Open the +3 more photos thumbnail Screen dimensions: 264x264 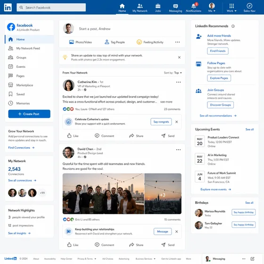[163, 194]
